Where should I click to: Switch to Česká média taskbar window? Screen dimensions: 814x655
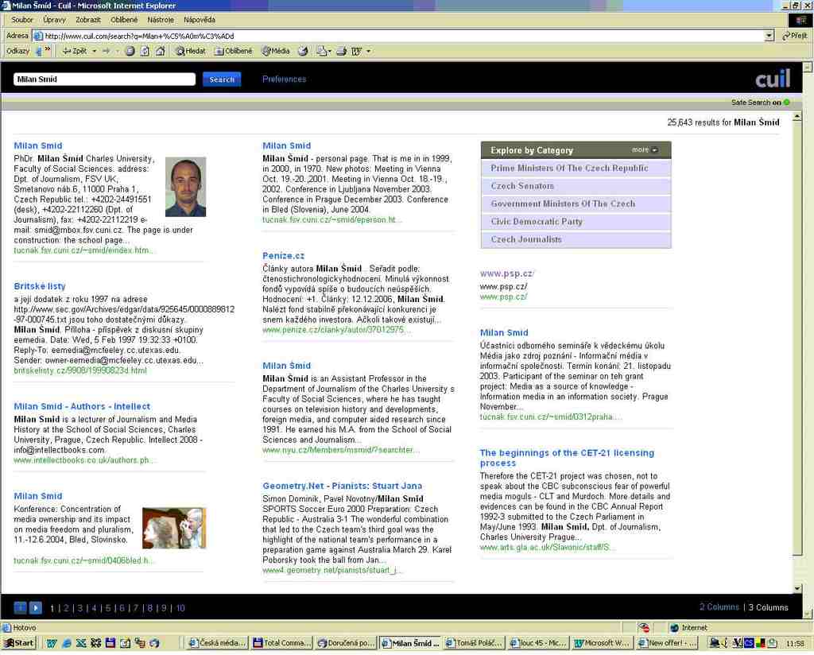click(x=217, y=643)
